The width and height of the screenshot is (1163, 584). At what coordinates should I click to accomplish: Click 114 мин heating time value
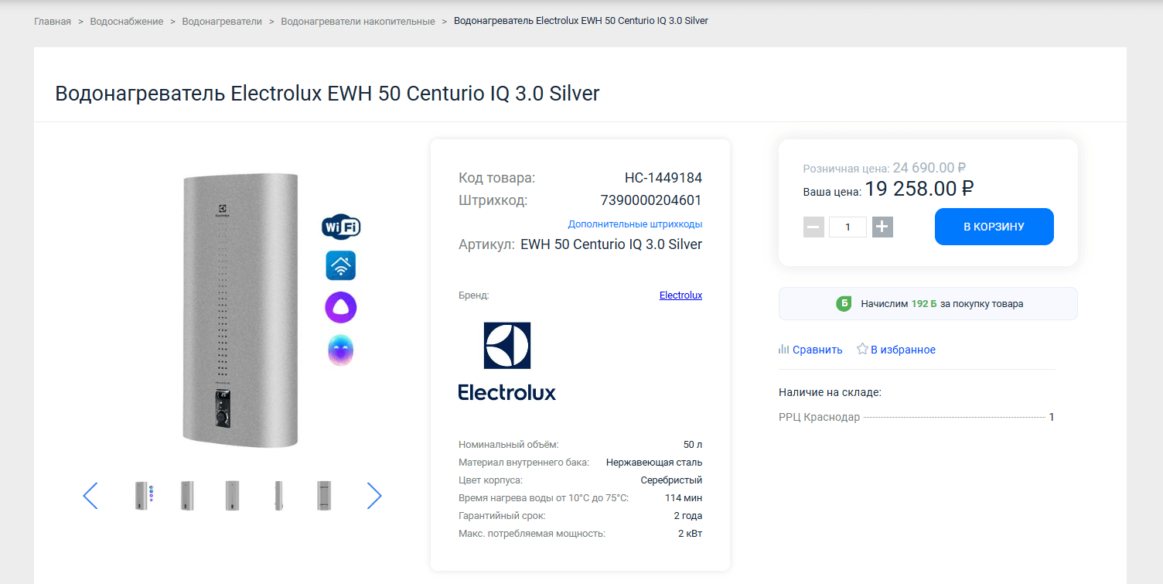pos(684,498)
